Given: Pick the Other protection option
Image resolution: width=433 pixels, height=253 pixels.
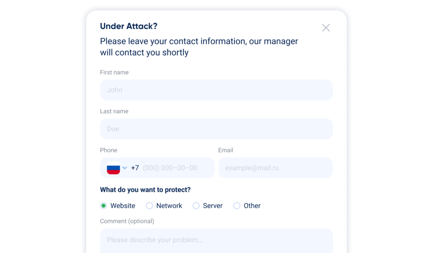Looking at the screenshot, I should (237, 206).
